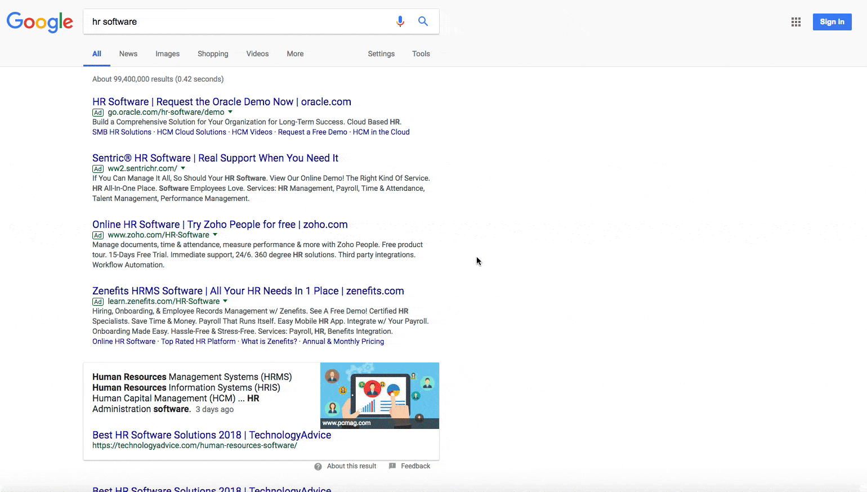Open the Zenefits HRMS Software ad headline
This screenshot has height=492, width=867.
248,291
